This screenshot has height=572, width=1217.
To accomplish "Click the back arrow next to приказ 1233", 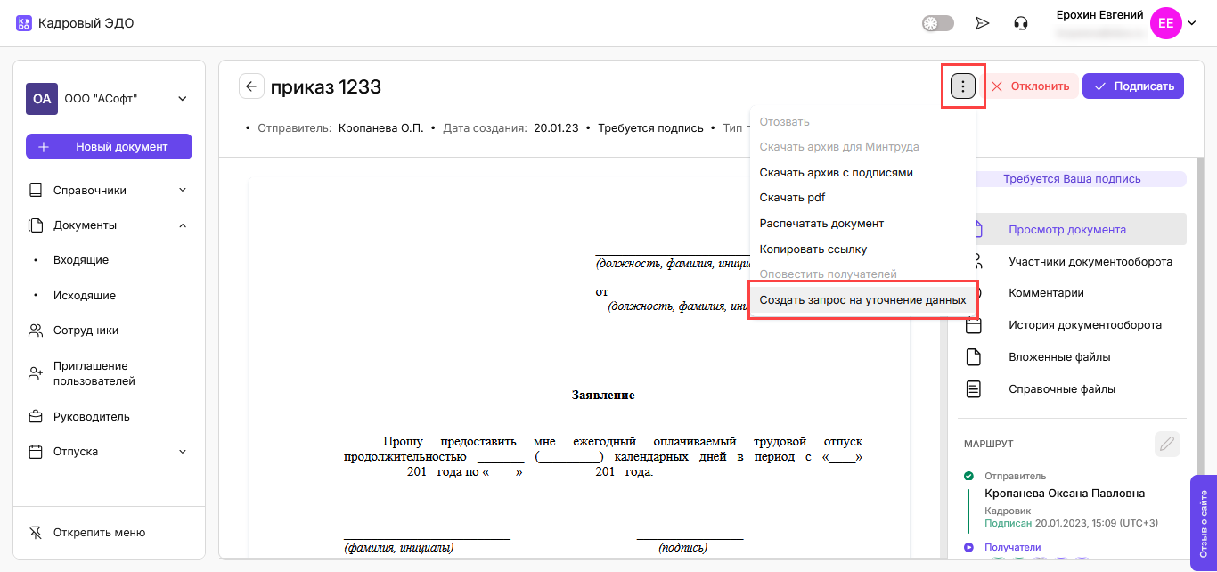I will [x=251, y=86].
